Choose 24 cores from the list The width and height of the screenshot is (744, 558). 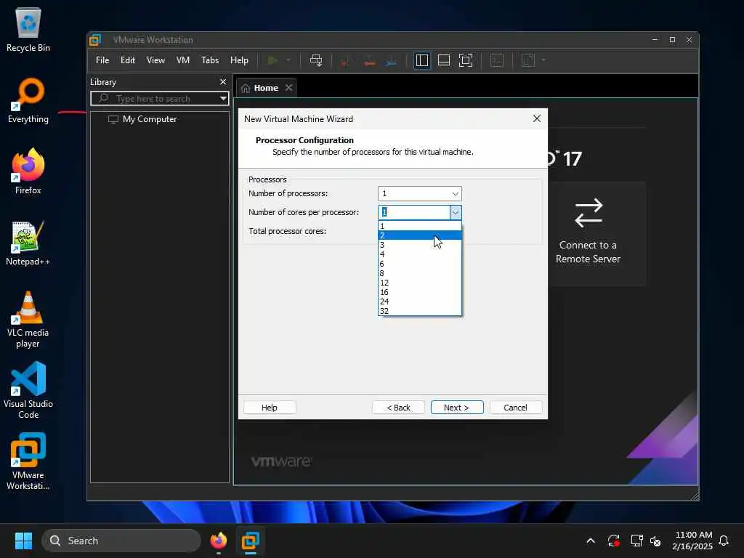coord(419,302)
